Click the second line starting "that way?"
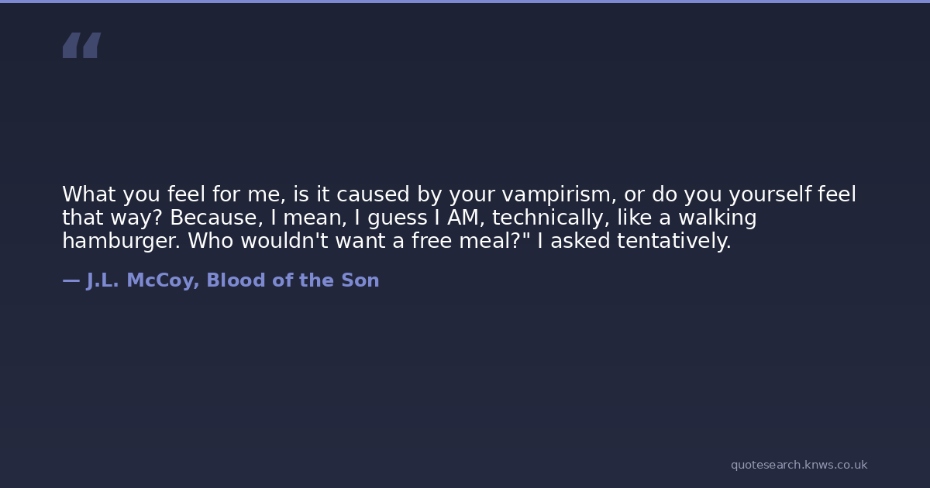 (409, 218)
